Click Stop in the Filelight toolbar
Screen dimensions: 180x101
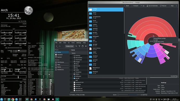pos(171,6)
